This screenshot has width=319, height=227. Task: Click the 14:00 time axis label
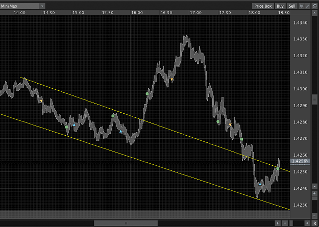(x=19, y=13)
